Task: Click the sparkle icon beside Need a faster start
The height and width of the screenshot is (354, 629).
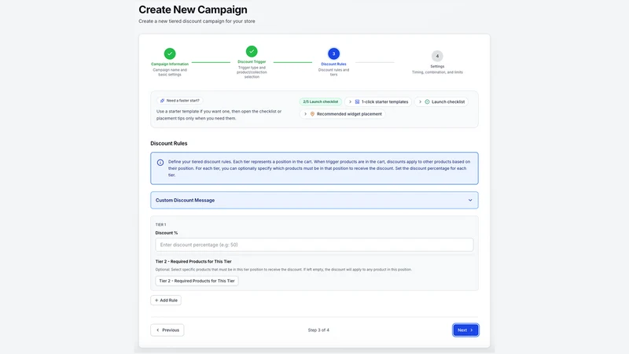Action: (x=162, y=101)
